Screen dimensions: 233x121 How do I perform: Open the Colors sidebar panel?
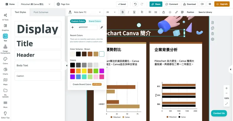[x=5, y=61]
